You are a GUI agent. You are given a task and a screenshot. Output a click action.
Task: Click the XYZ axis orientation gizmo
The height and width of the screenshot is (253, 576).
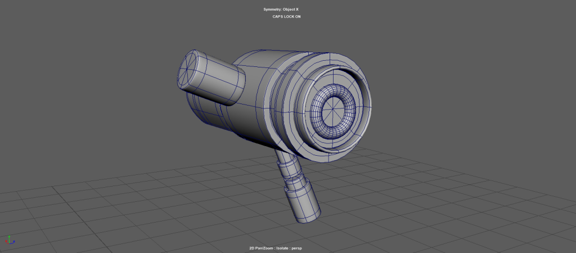[x=10, y=240]
